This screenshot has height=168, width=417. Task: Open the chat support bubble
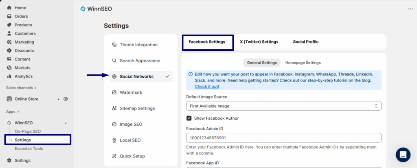(x=403, y=155)
